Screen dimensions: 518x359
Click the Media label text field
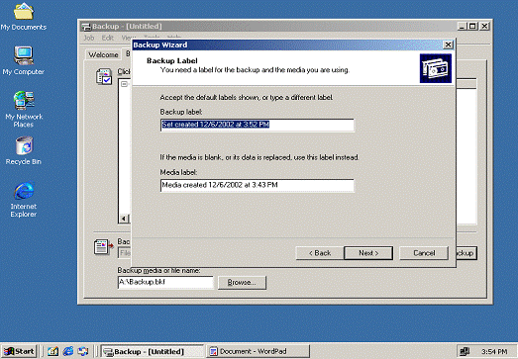coord(257,185)
